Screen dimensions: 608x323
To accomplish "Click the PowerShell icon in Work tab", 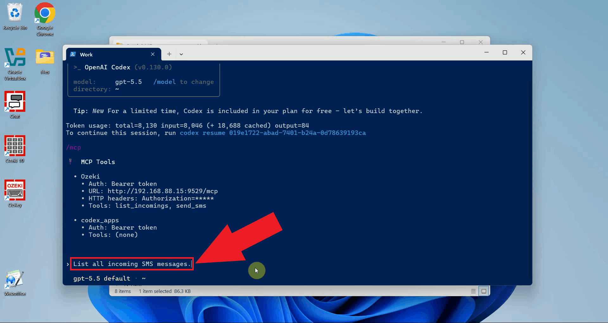I will (73, 54).
